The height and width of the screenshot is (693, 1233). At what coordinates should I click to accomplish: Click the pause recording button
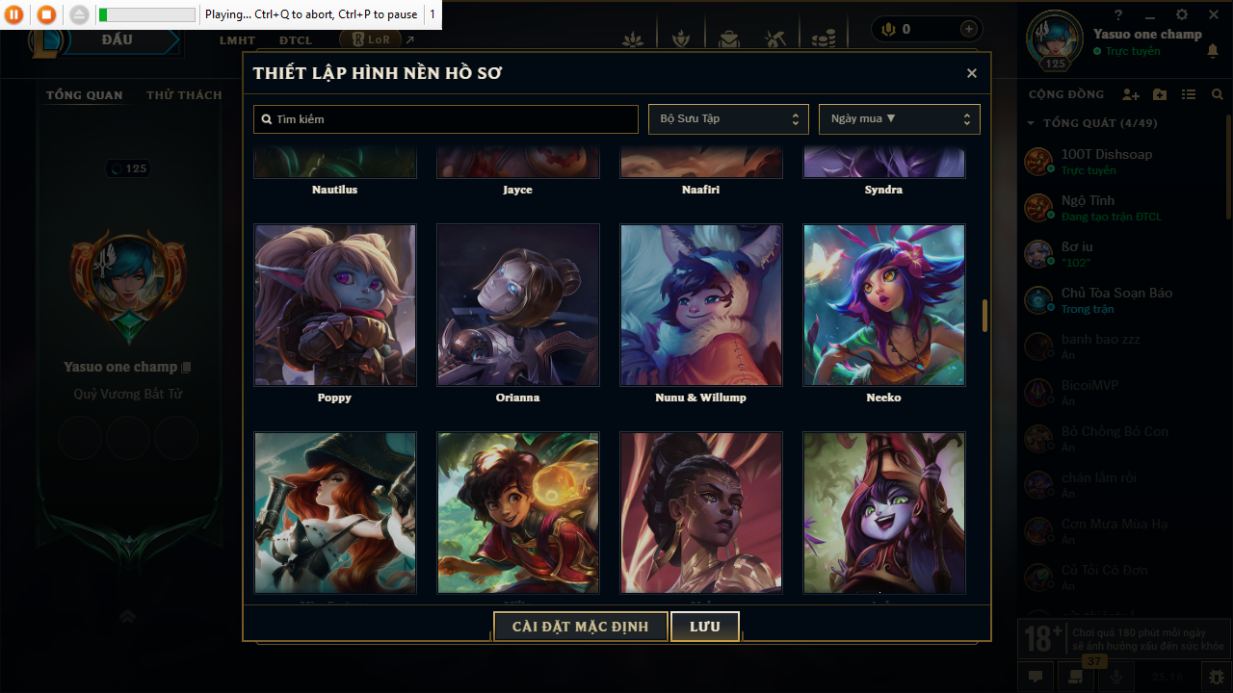[14, 14]
